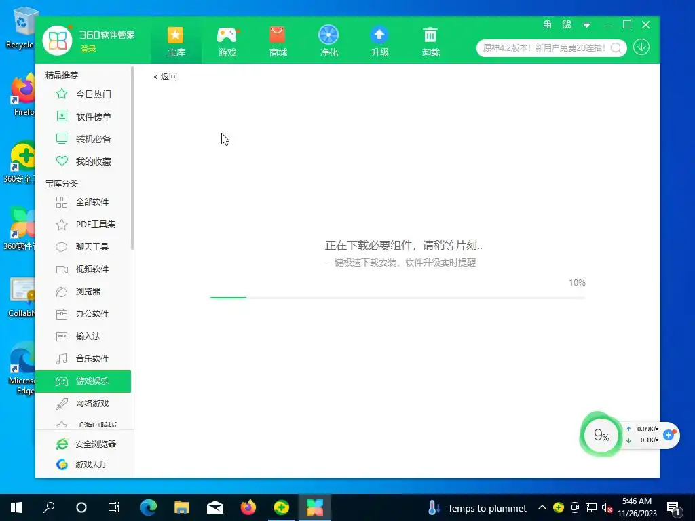This screenshot has height=521, width=695.
Task: Expand the main menu dropdown triangle
Action: coord(586,25)
